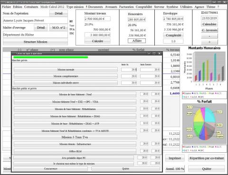Select Mission normale option
The image size is (228, 175).
click(x=66, y=70)
